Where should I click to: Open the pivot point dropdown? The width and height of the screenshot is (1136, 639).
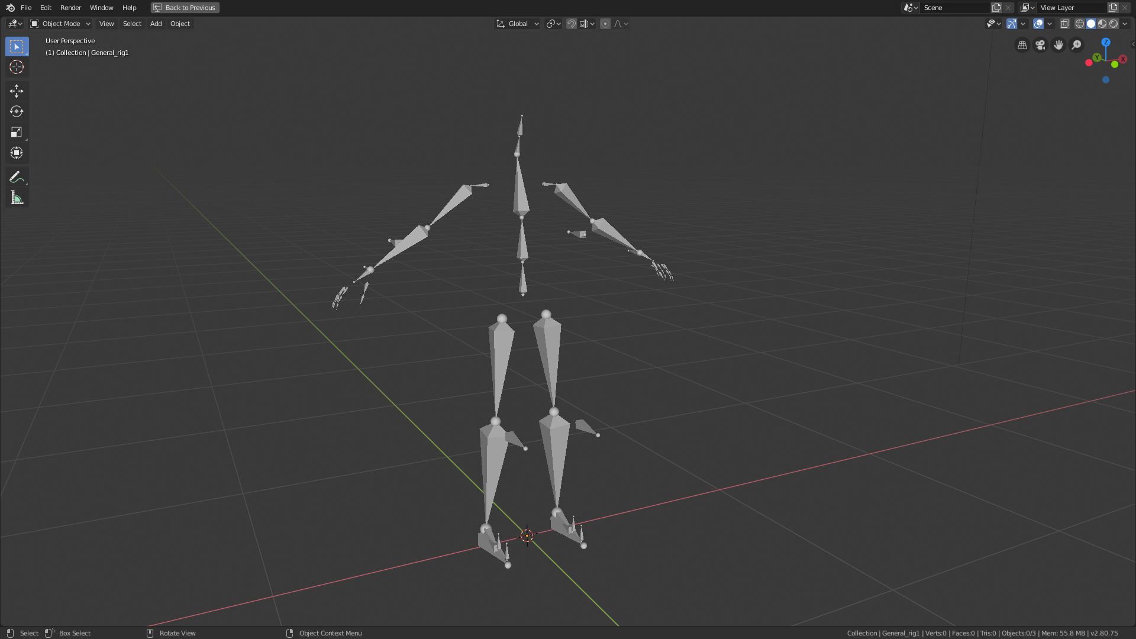coord(552,24)
